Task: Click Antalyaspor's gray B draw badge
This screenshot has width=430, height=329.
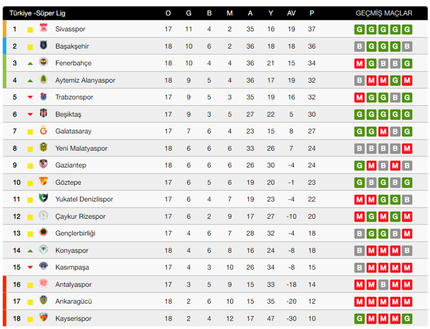Action: click(x=384, y=285)
